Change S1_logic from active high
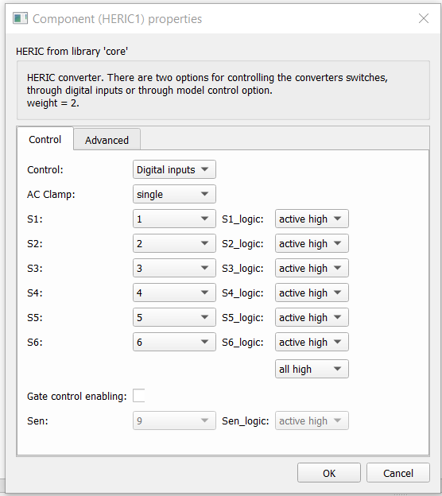Screen dimensions: 442x496 click(x=312, y=219)
